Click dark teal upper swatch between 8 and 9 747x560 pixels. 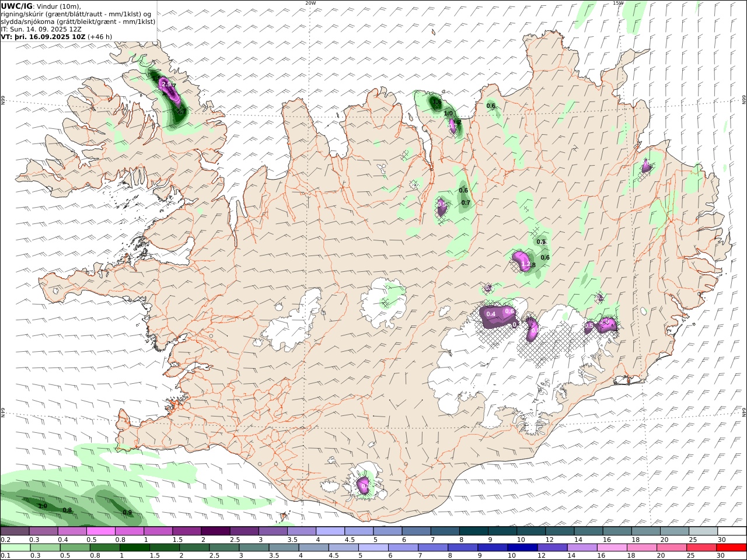pos(473,531)
